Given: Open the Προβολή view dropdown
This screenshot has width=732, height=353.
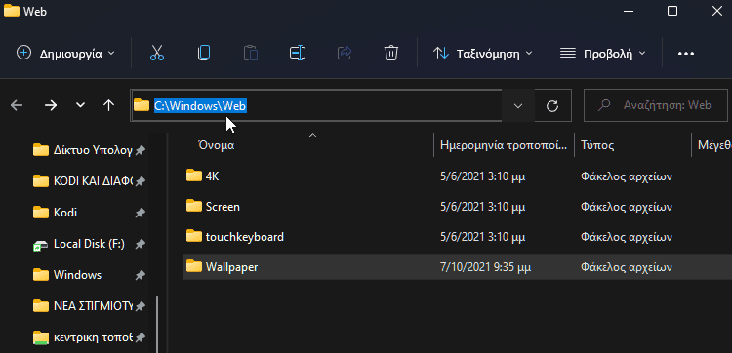Looking at the screenshot, I should point(603,54).
